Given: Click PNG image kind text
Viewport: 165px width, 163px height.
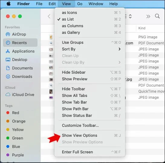Looking at the screenshot, I should [148, 37].
